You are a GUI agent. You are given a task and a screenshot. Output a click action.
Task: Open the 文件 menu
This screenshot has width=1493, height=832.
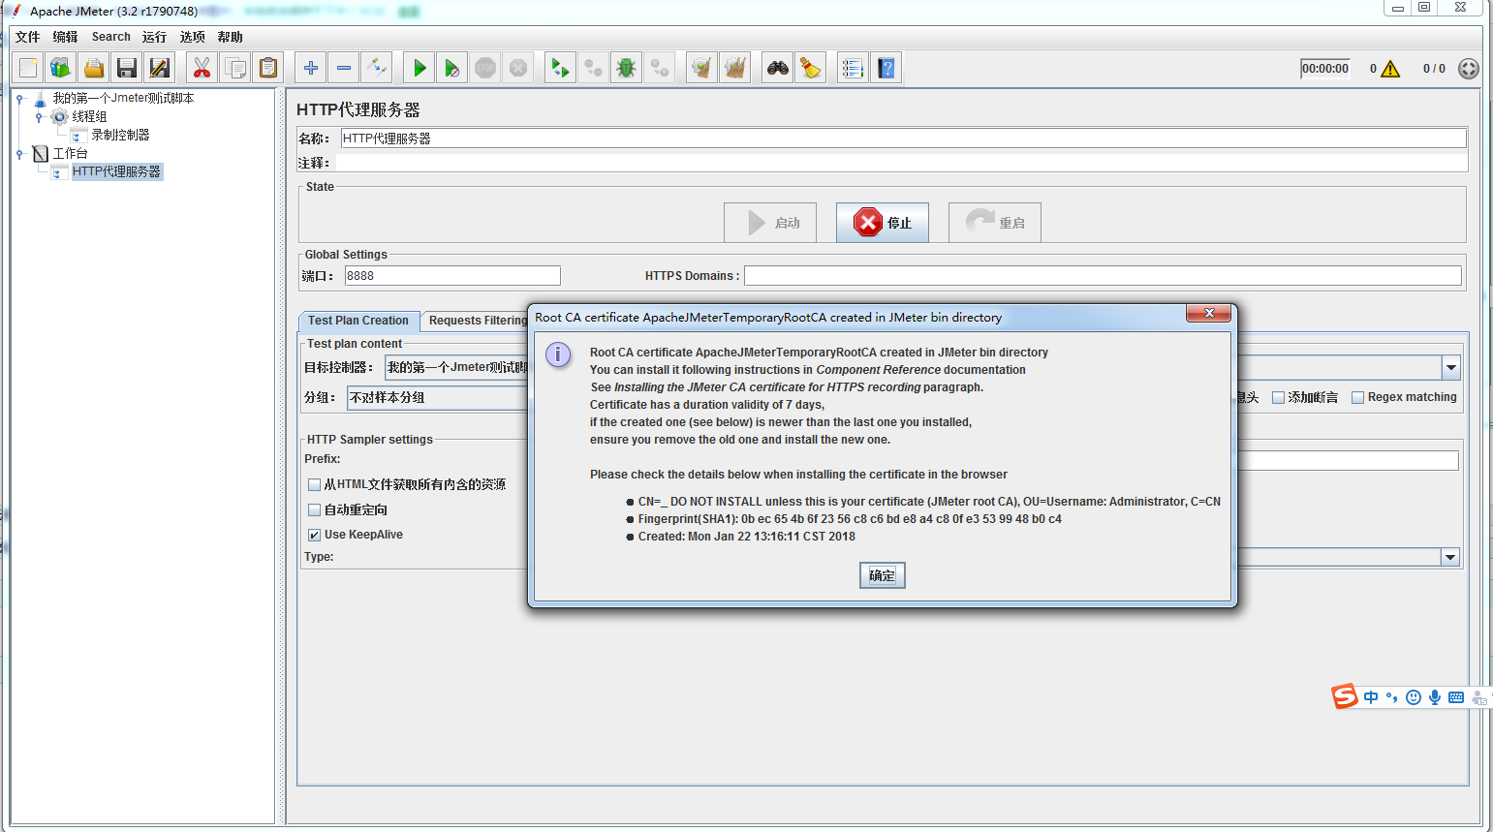click(x=28, y=37)
